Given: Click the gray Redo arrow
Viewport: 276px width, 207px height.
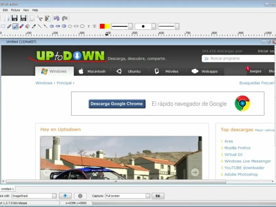Looking at the screenshot, I should click(65, 18).
